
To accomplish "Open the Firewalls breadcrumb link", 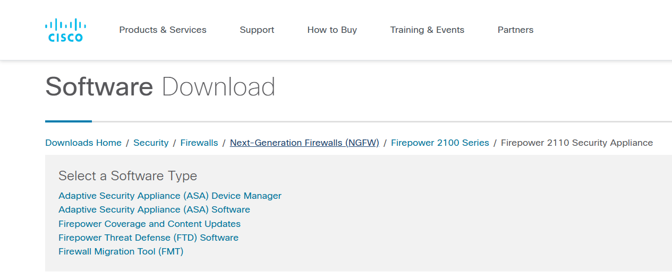I will 199,143.
